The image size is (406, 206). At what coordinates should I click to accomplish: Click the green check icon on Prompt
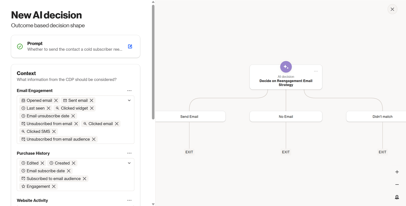point(20,46)
